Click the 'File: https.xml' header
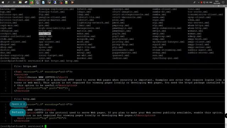227x128 pixels. coord(26,66)
